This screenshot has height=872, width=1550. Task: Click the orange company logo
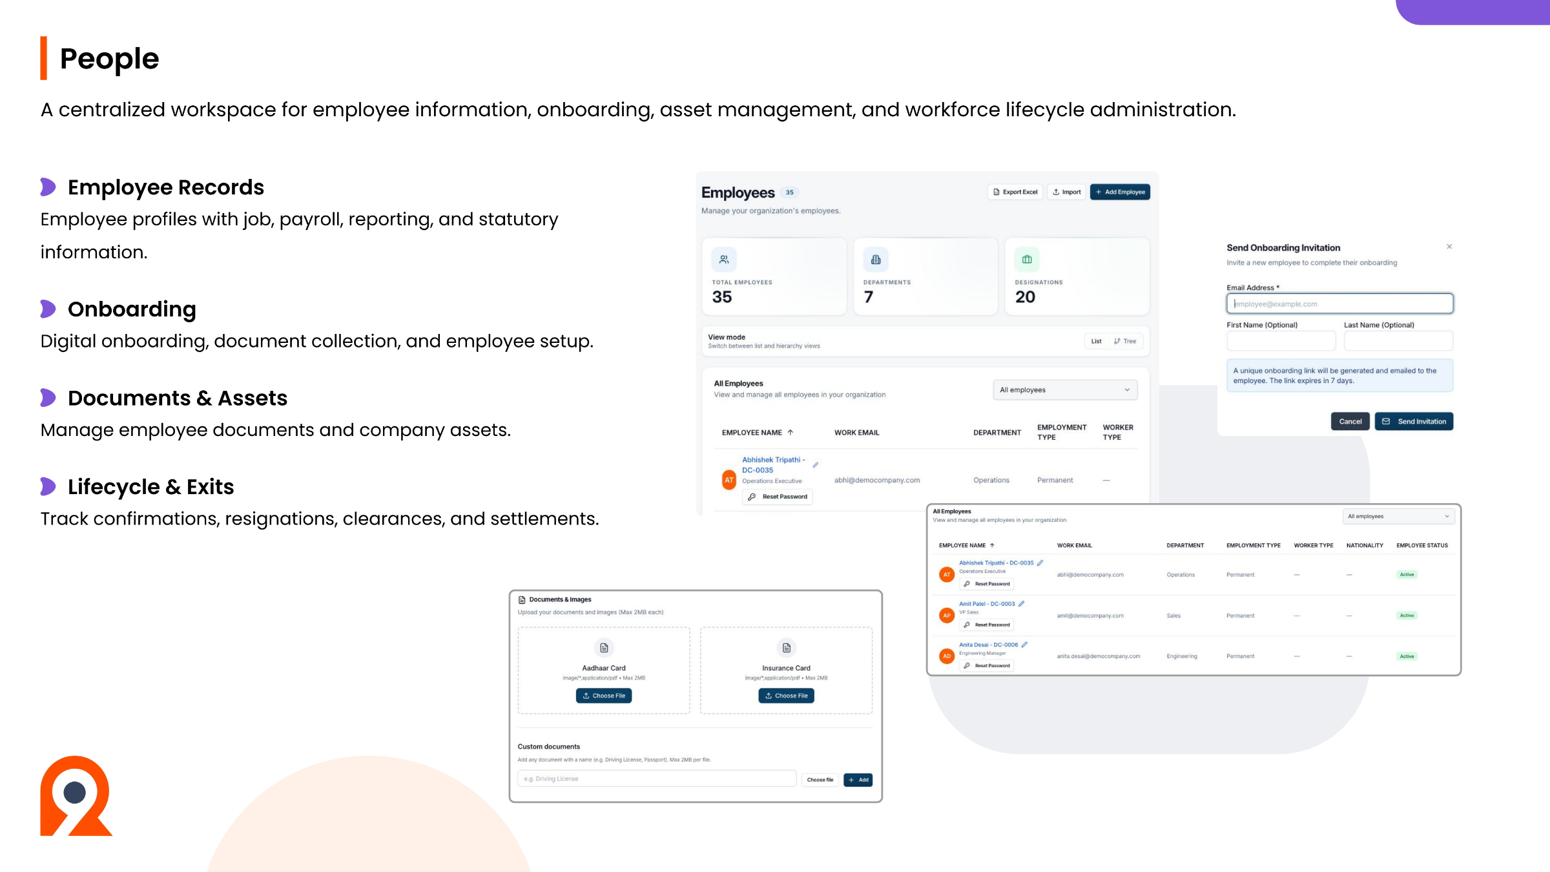(76, 796)
